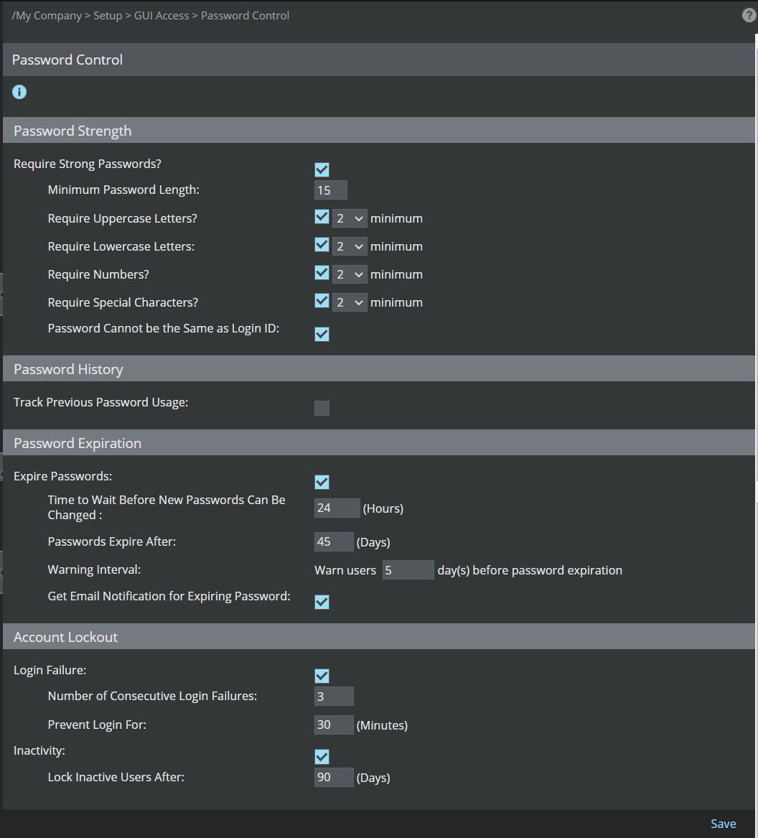The width and height of the screenshot is (758, 838).
Task: Open special characters minimum count dropdown
Action: point(350,302)
